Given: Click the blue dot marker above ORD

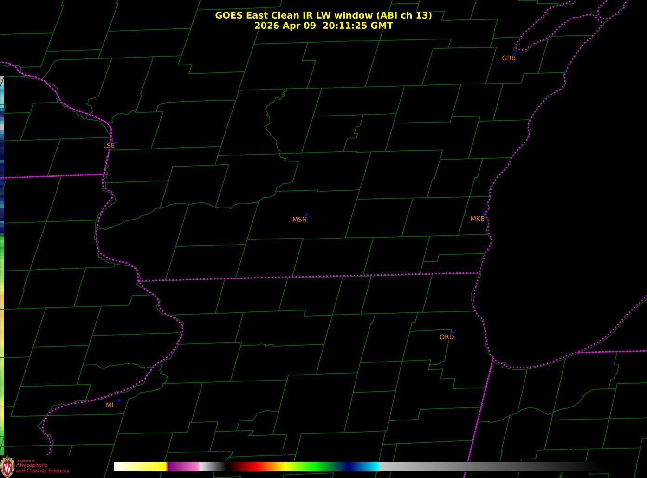Looking at the screenshot, I should (453, 332).
